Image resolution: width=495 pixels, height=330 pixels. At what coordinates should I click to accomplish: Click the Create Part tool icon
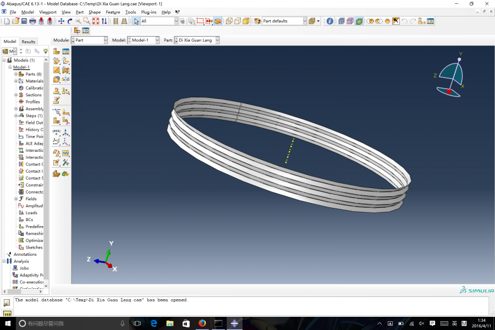coord(57,51)
